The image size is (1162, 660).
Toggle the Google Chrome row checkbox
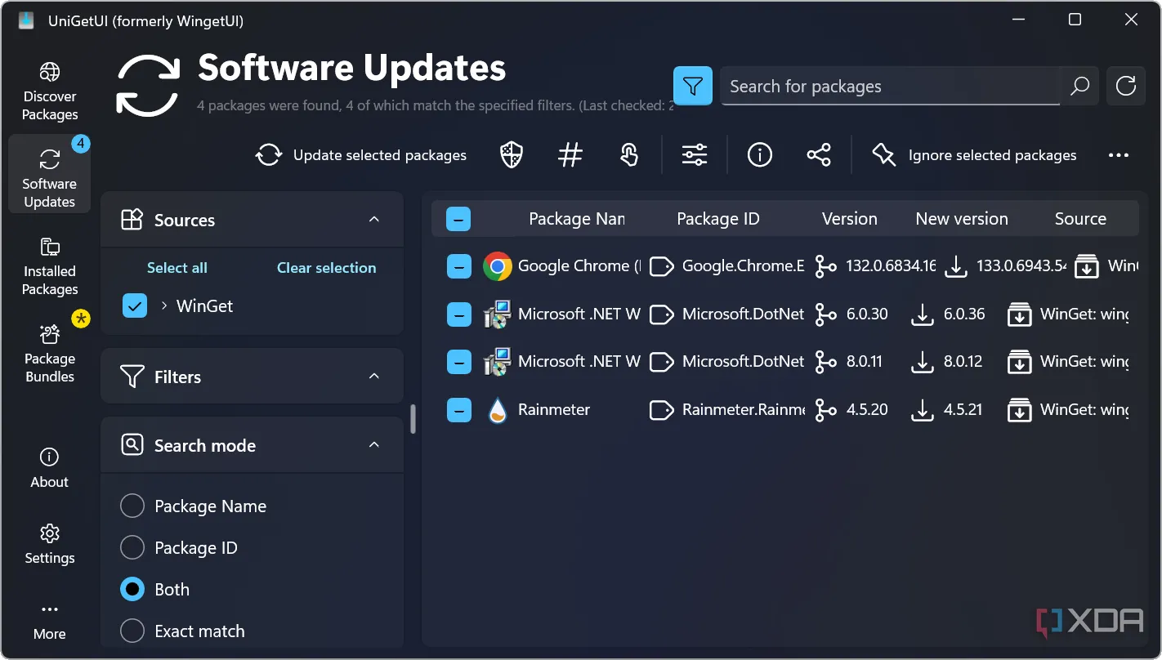pyautogui.click(x=459, y=266)
